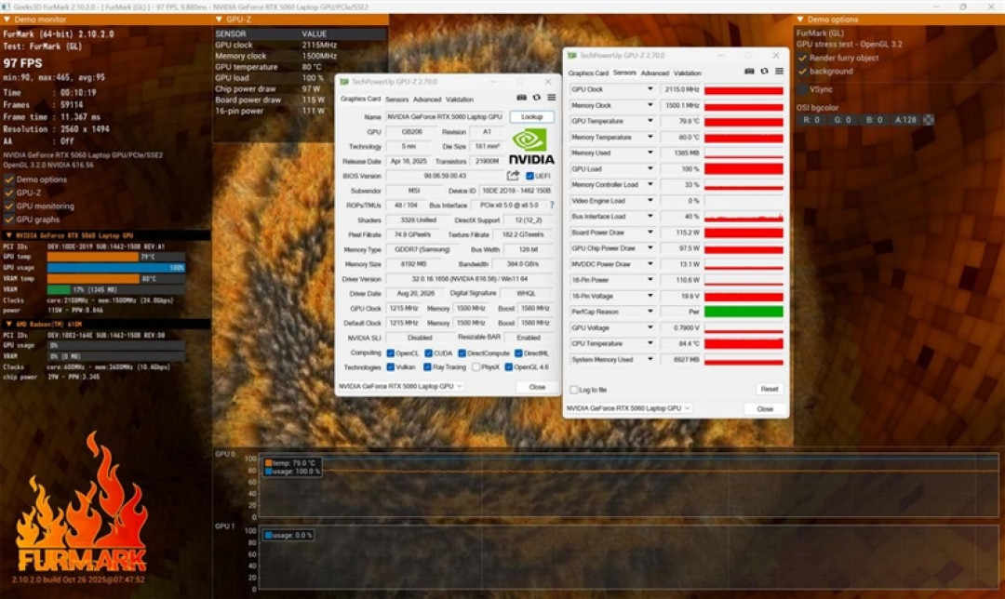Viewport: 1005px width, 599px height.
Task: Enable VSync checkbox
Action: click(x=802, y=89)
